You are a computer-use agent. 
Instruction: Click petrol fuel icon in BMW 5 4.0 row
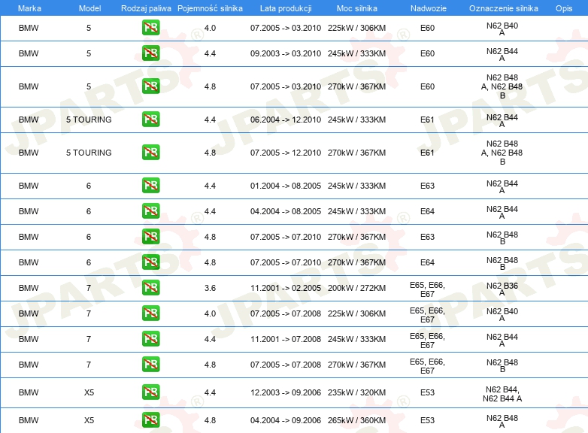click(x=150, y=28)
